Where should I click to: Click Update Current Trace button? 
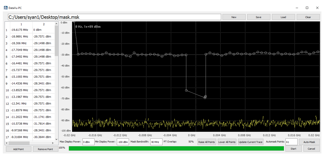[x=250, y=142]
